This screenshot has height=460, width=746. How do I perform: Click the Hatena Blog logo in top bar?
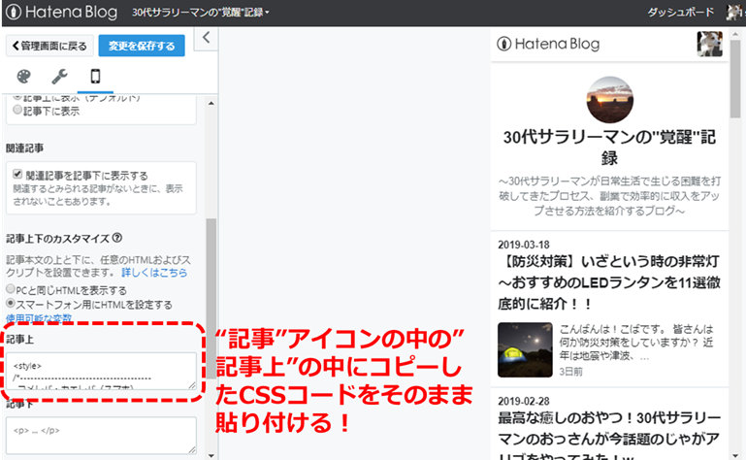coord(62,13)
